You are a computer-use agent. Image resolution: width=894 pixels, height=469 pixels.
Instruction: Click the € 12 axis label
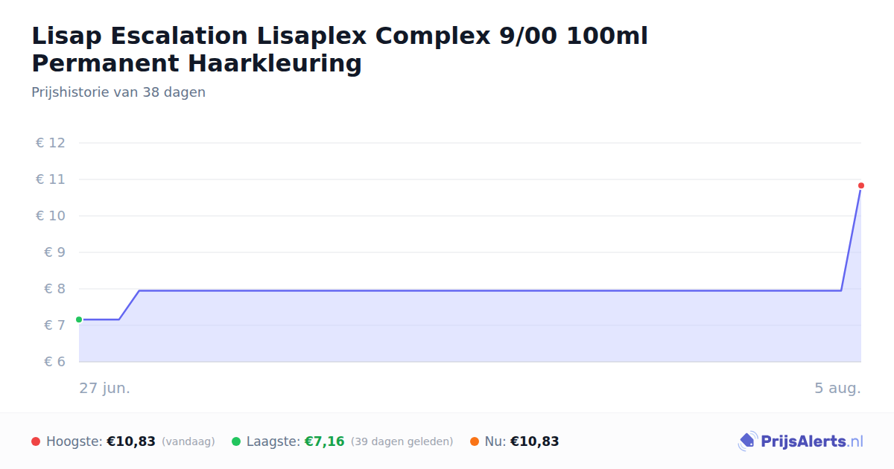pyautogui.click(x=51, y=143)
